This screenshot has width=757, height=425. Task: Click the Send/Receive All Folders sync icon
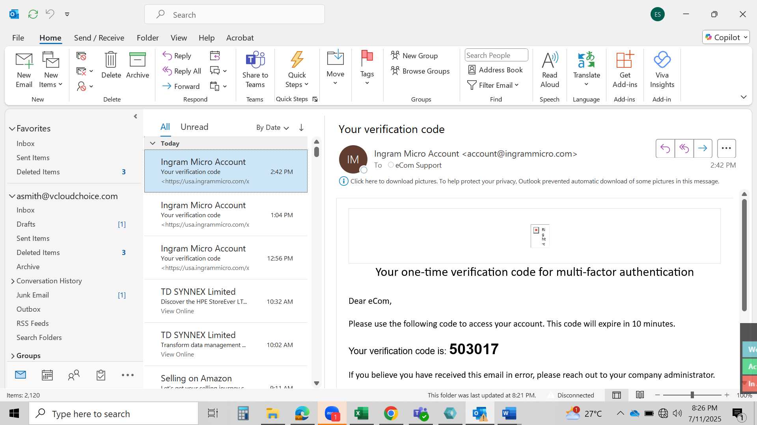pos(33,14)
